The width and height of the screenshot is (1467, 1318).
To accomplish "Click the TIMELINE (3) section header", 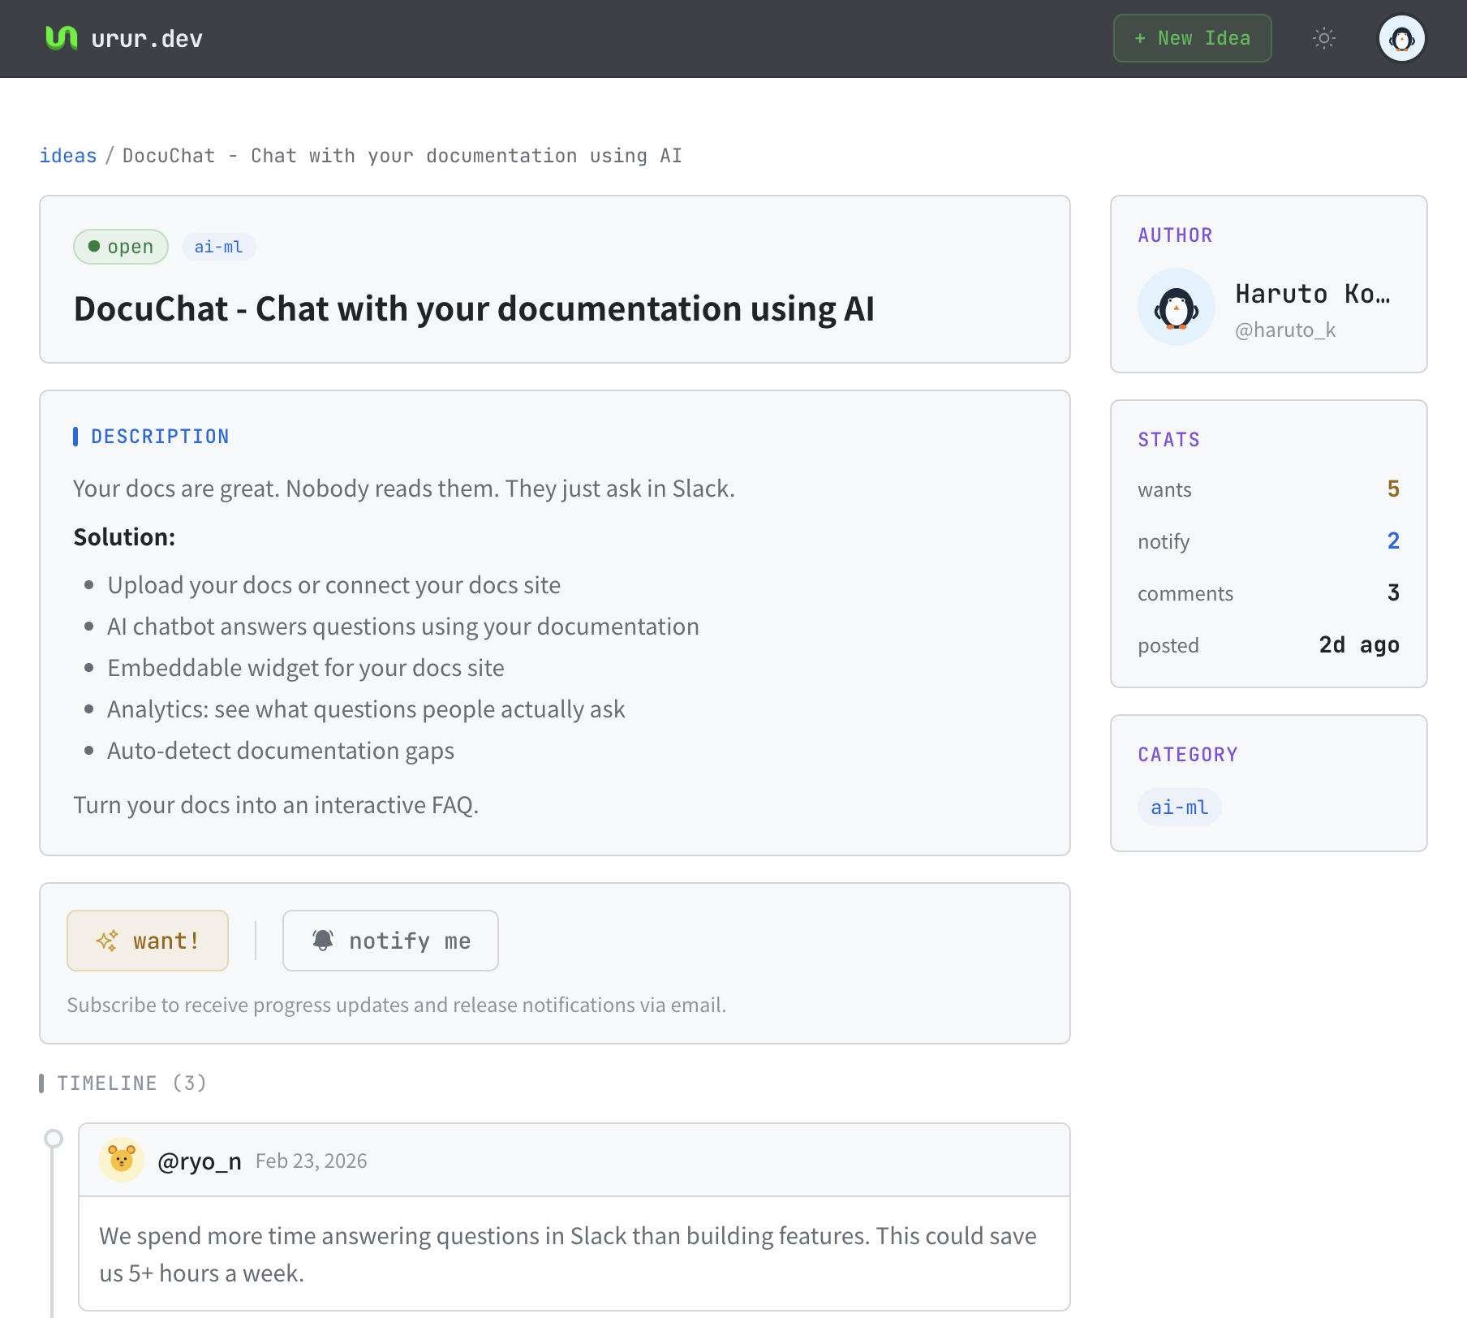I will click(131, 1083).
